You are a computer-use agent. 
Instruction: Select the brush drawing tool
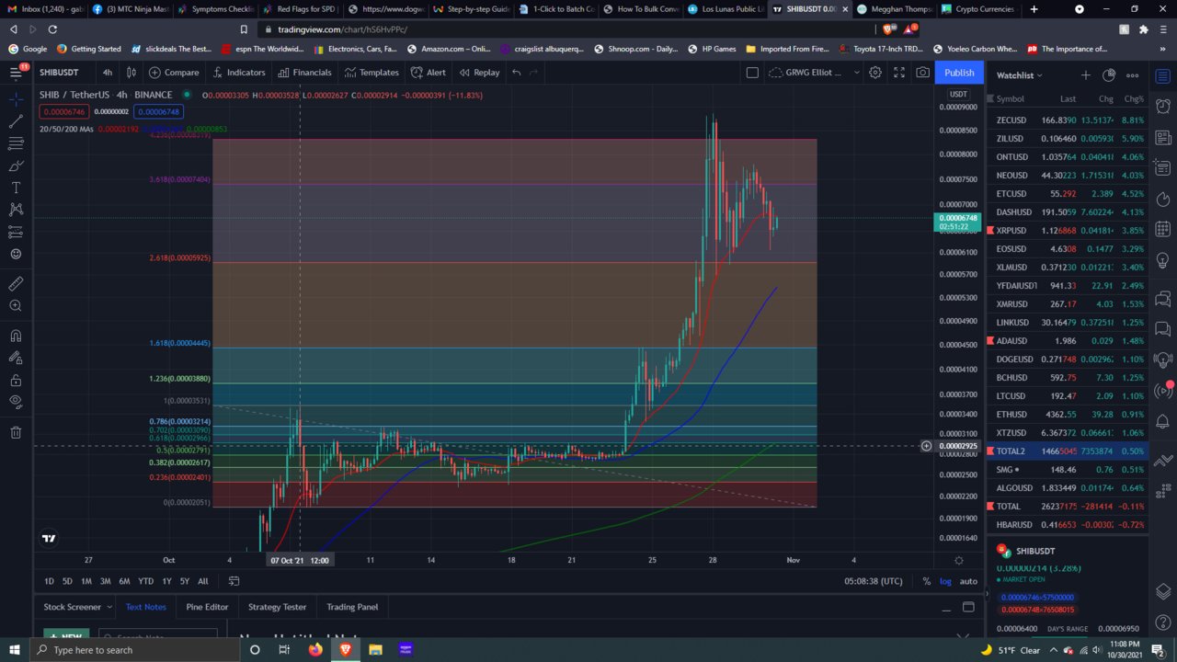16,165
